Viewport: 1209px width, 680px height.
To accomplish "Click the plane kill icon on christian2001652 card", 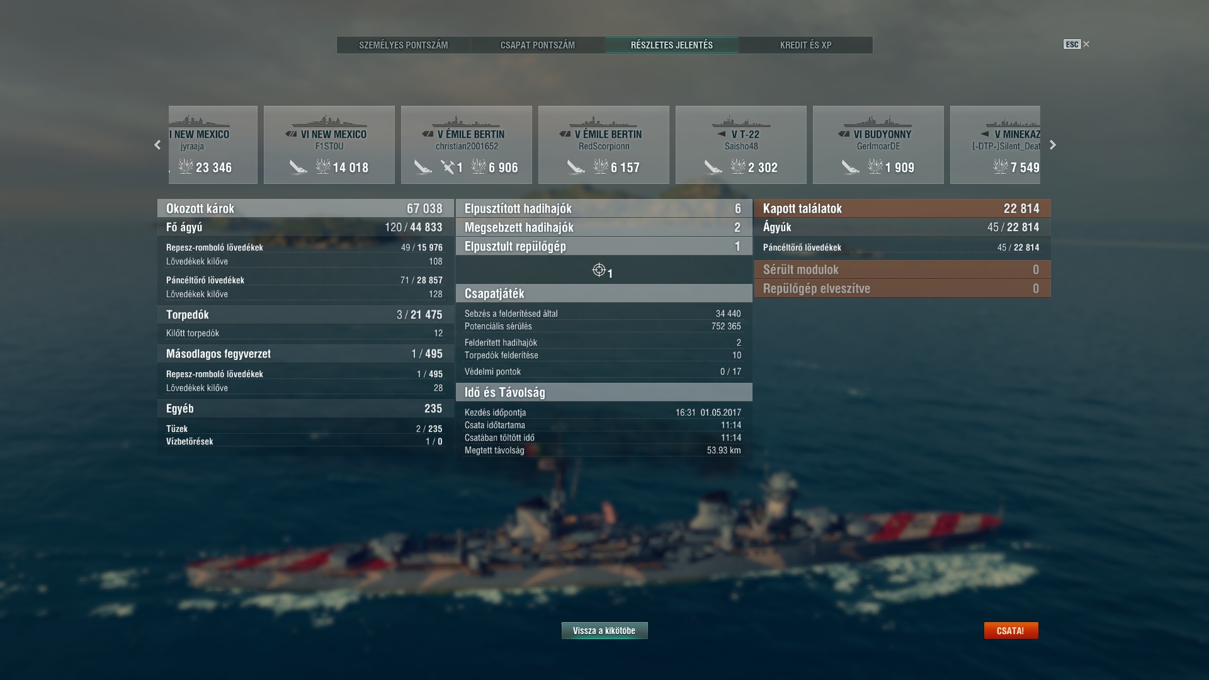I will (447, 167).
